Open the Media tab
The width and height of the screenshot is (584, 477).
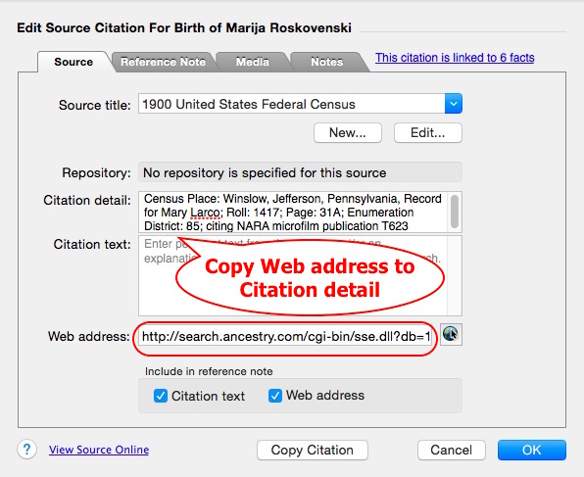click(x=253, y=62)
